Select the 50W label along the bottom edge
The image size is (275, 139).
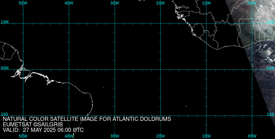(23, 136)
